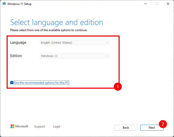This screenshot has width=174, height=137.
Task: Open the Edition dropdown
Action: 74,56
